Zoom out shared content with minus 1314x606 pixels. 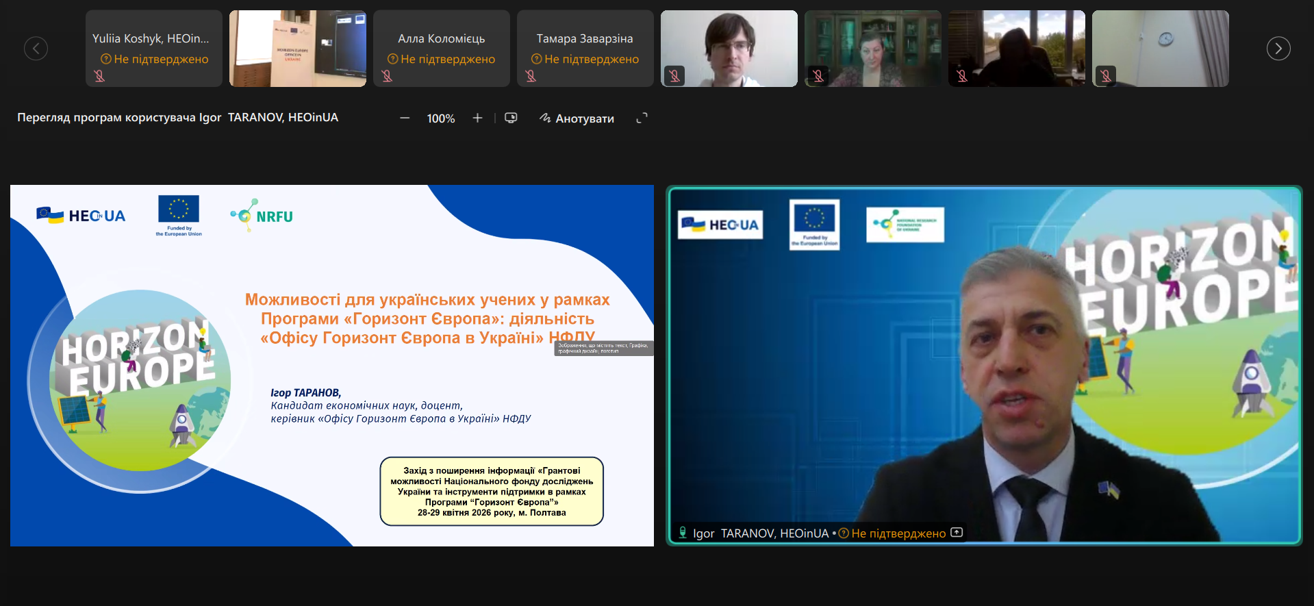pyautogui.click(x=405, y=118)
